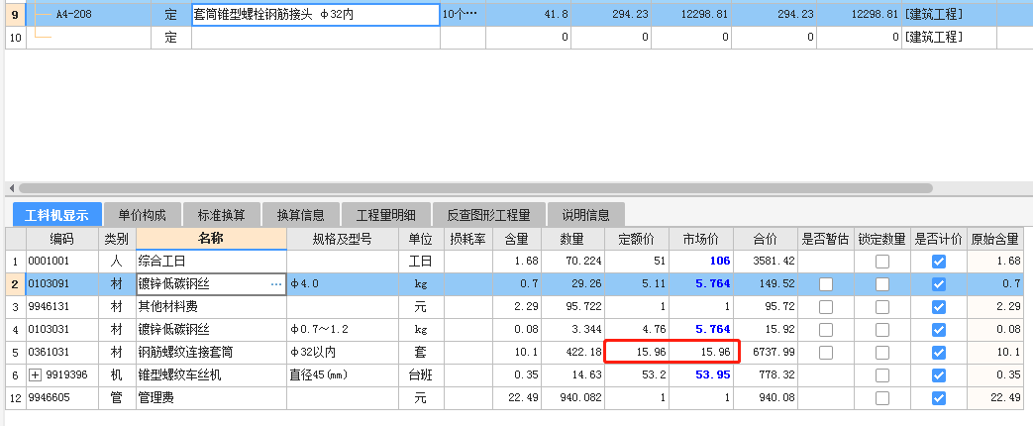
Task: Click the 直径45(mm) specification cell
Action: coord(342,375)
